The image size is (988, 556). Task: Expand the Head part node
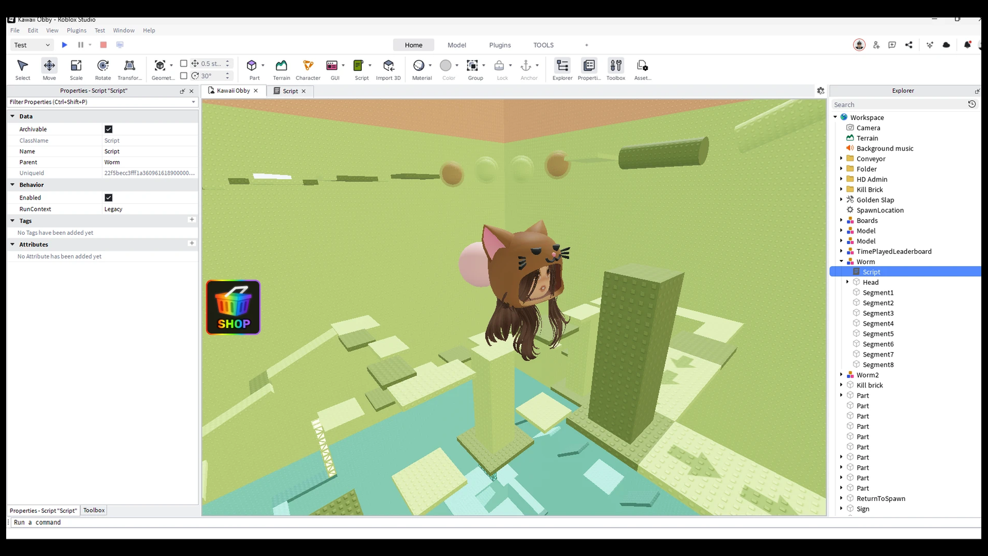tap(848, 282)
